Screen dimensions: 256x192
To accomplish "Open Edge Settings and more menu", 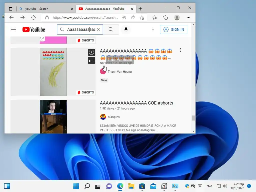I will pos(188,17).
